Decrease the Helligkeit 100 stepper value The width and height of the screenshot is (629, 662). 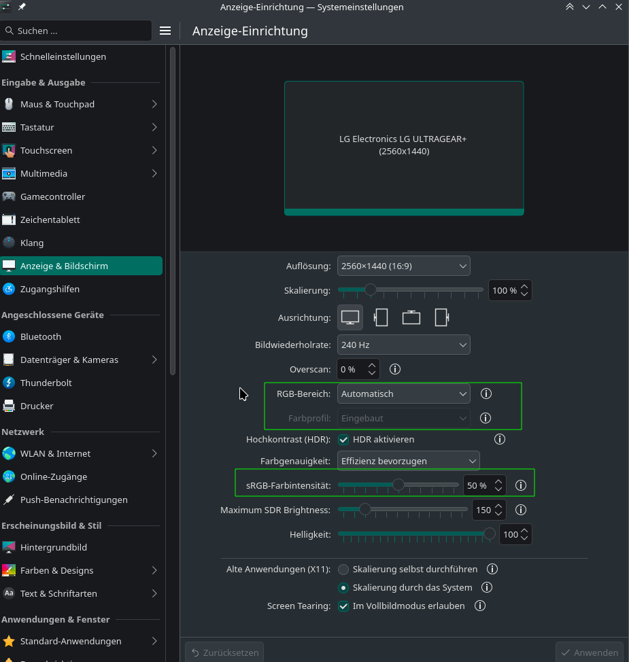(524, 538)
